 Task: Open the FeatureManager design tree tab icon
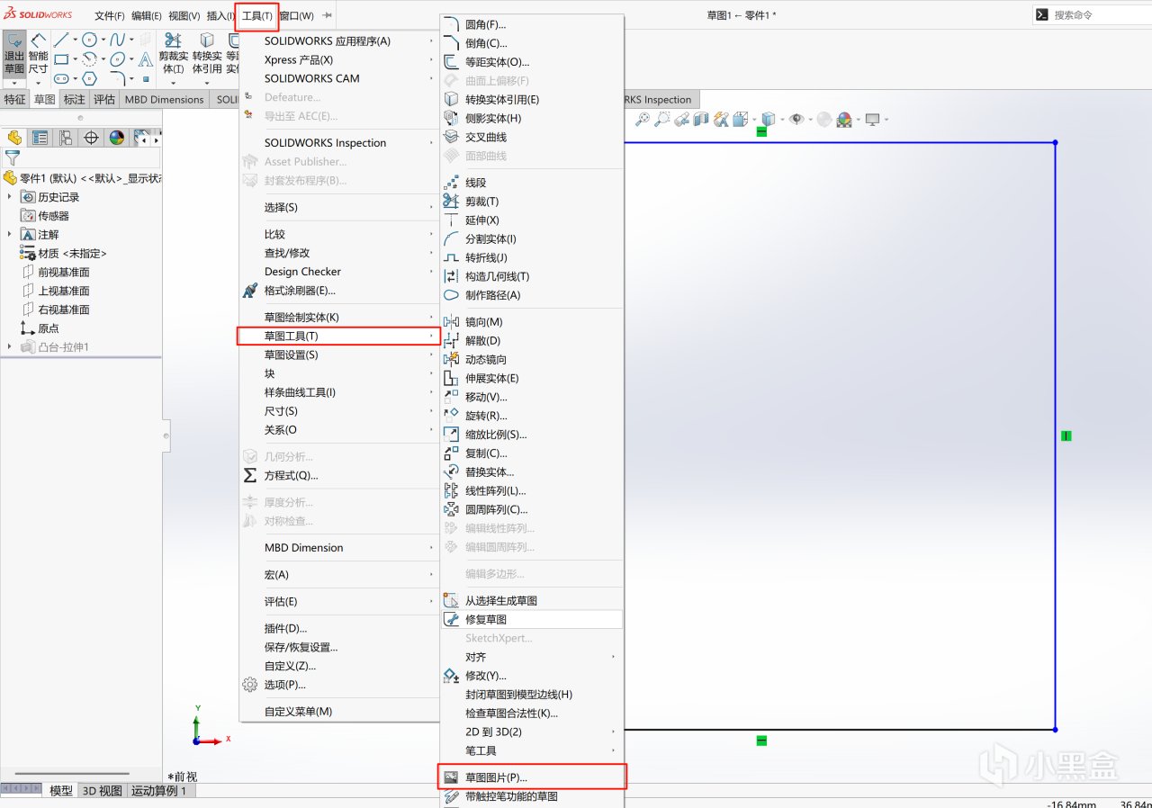[x=14, y=138]
